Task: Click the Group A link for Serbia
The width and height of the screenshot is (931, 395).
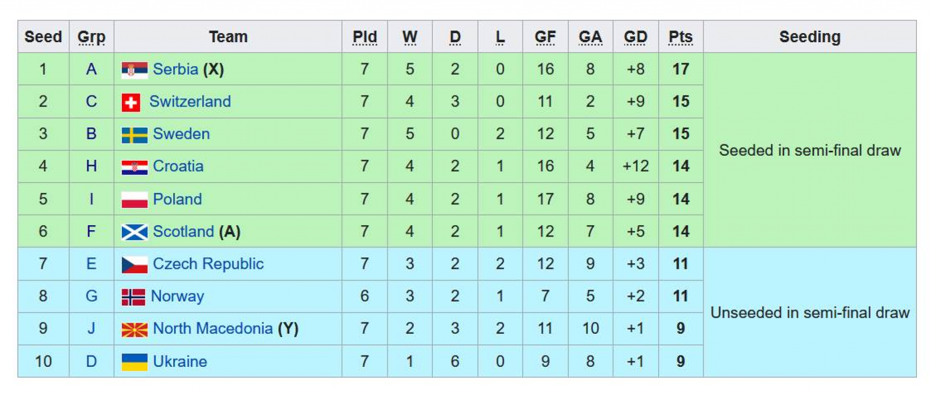Action: click(x=91, y=69)
